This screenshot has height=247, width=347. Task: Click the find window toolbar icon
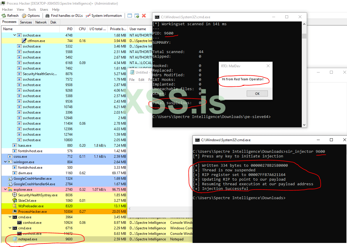(130, 15)
